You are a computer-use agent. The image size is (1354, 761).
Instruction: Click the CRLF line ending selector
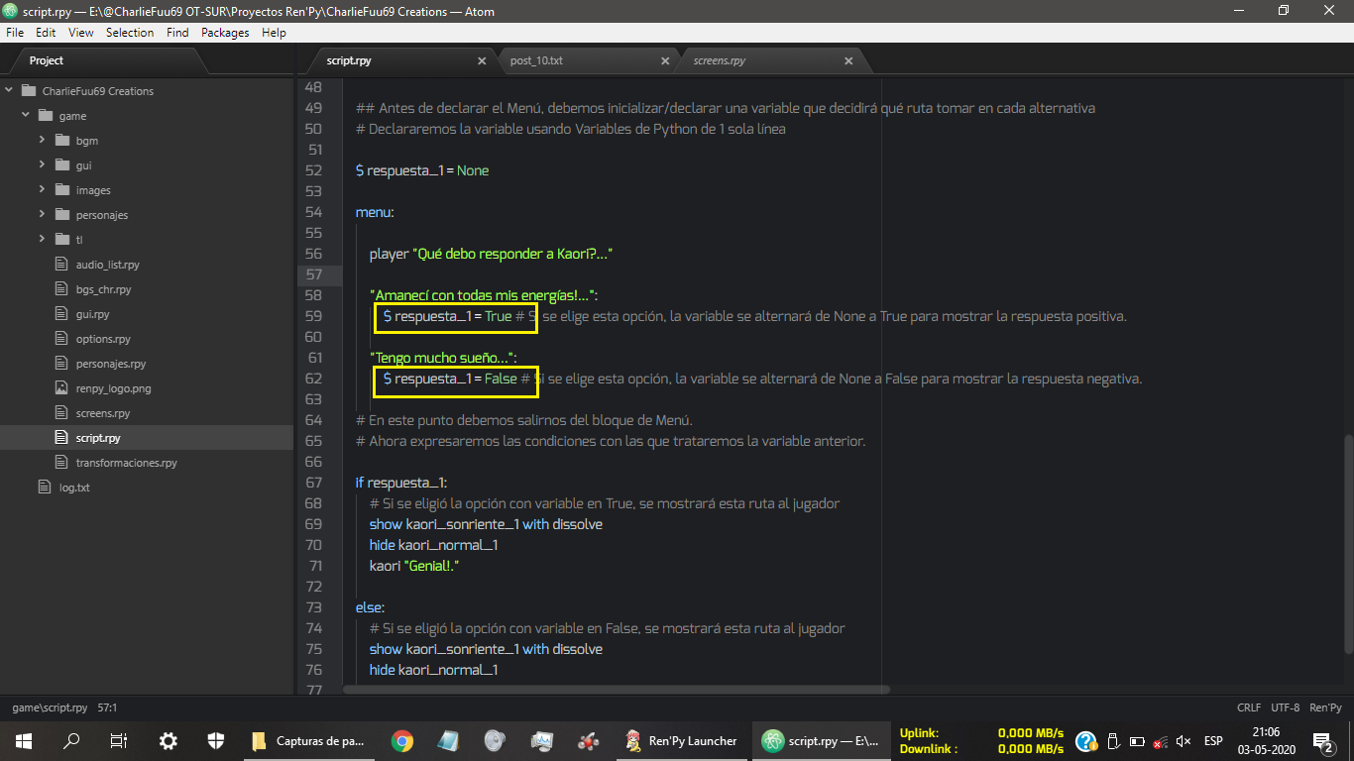(1249, 707)
